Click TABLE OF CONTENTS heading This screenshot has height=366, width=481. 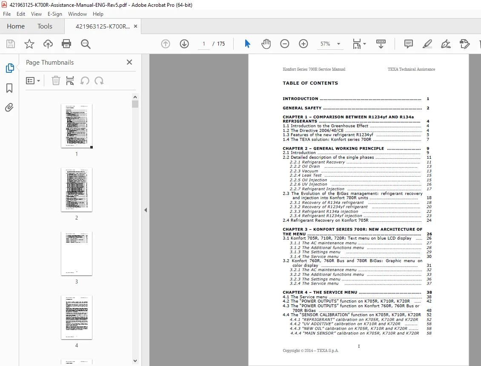[x=310, y=83]
